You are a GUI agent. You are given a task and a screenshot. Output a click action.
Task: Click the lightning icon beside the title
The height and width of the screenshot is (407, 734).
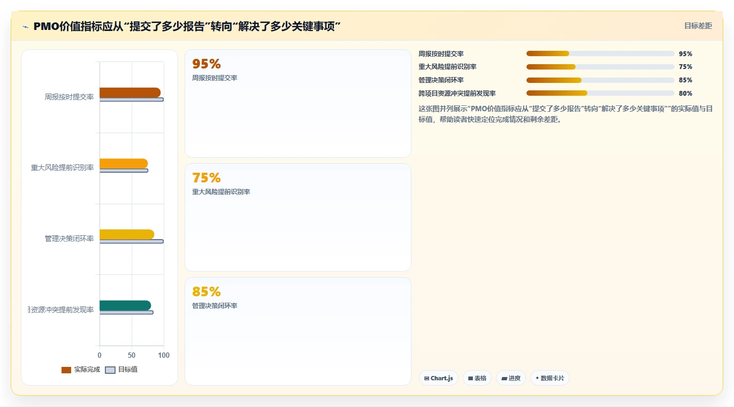[26, 27]
